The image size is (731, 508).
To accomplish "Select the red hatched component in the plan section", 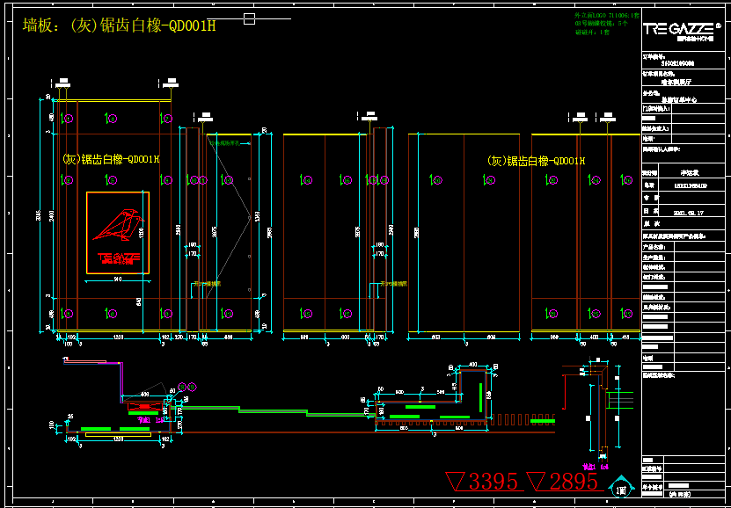I will pyautogui.click(x=144, y=407).
